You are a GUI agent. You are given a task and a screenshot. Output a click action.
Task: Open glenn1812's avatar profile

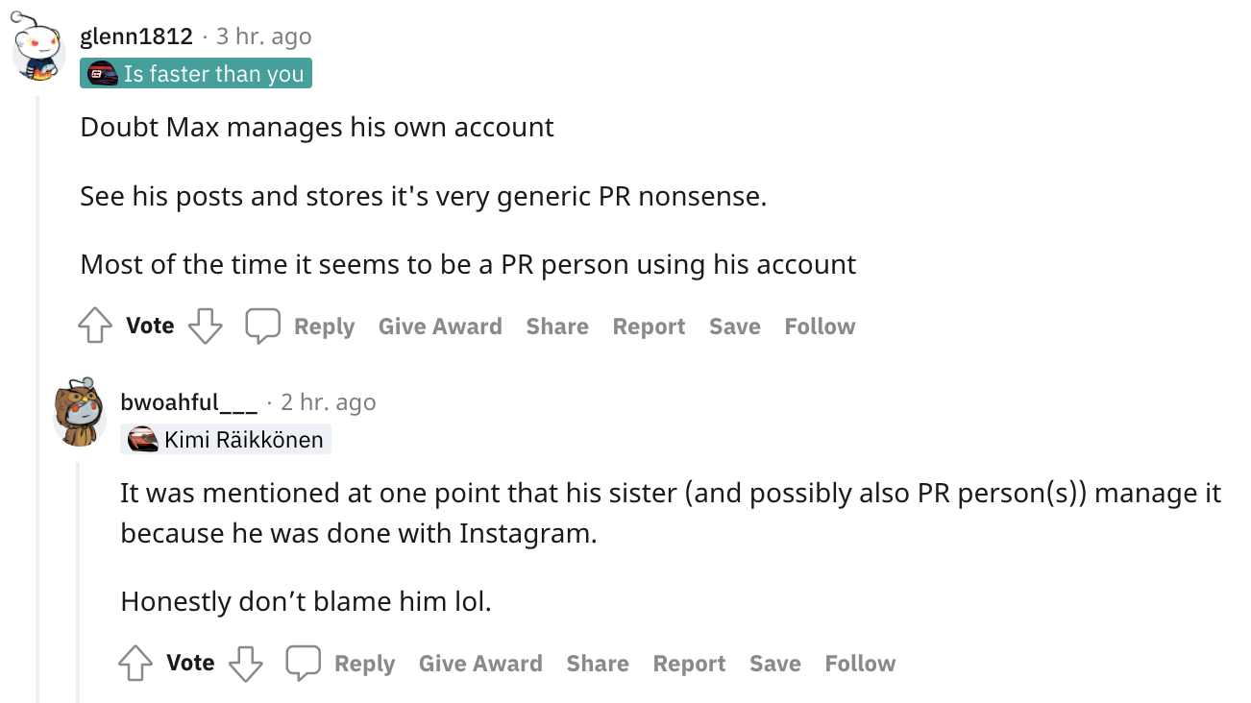click(x=38, y=51)
